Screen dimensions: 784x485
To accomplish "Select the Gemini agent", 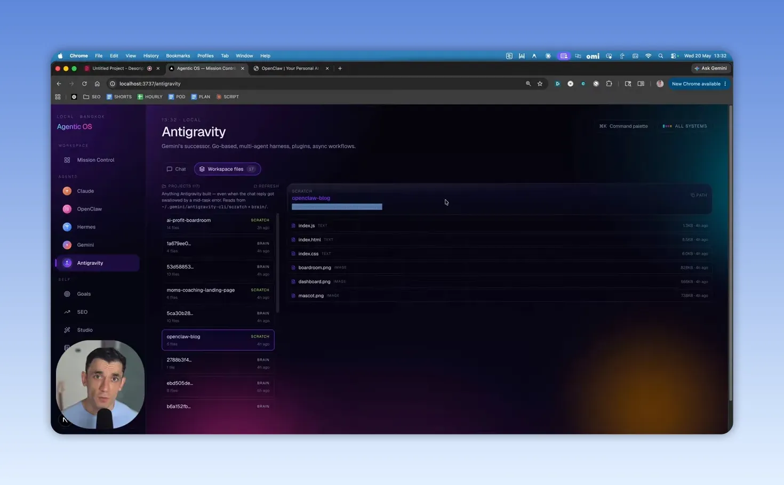I will (97, 245).
